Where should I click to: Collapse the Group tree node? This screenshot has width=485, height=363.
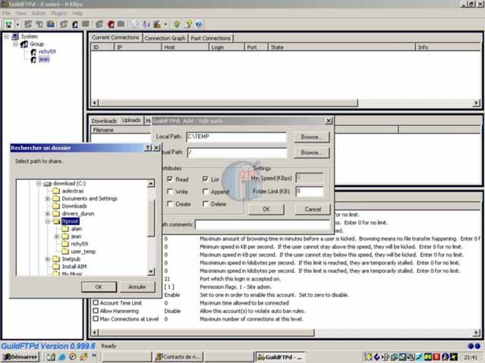coord(15,44)
